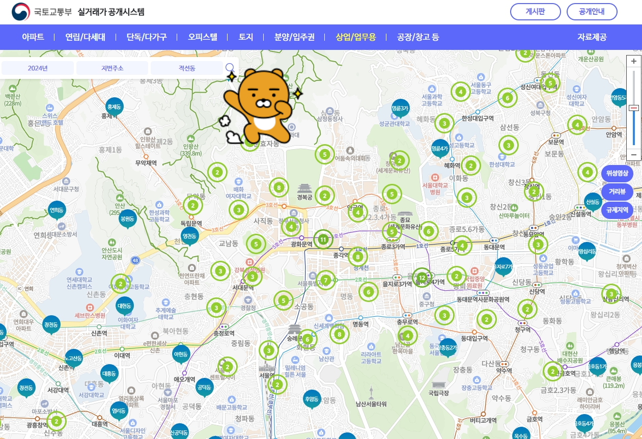Image resolution: width=642 pixels, height=439 pixels.
Task: Click the map zoom level slider handle
Action: coord(634,108)
